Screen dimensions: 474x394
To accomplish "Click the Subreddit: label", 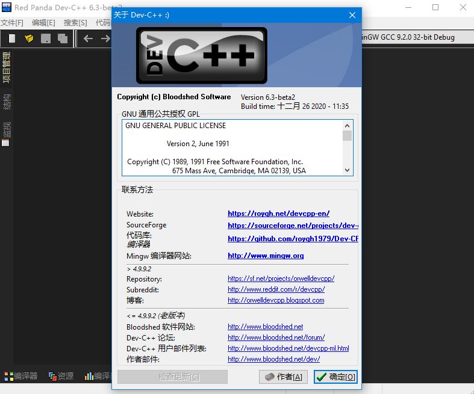I will tap(143, 290).
